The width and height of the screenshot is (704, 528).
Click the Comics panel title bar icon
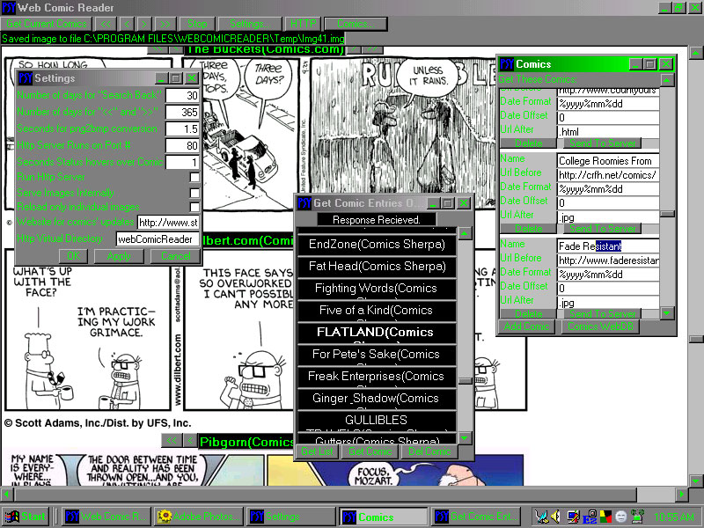507,63
